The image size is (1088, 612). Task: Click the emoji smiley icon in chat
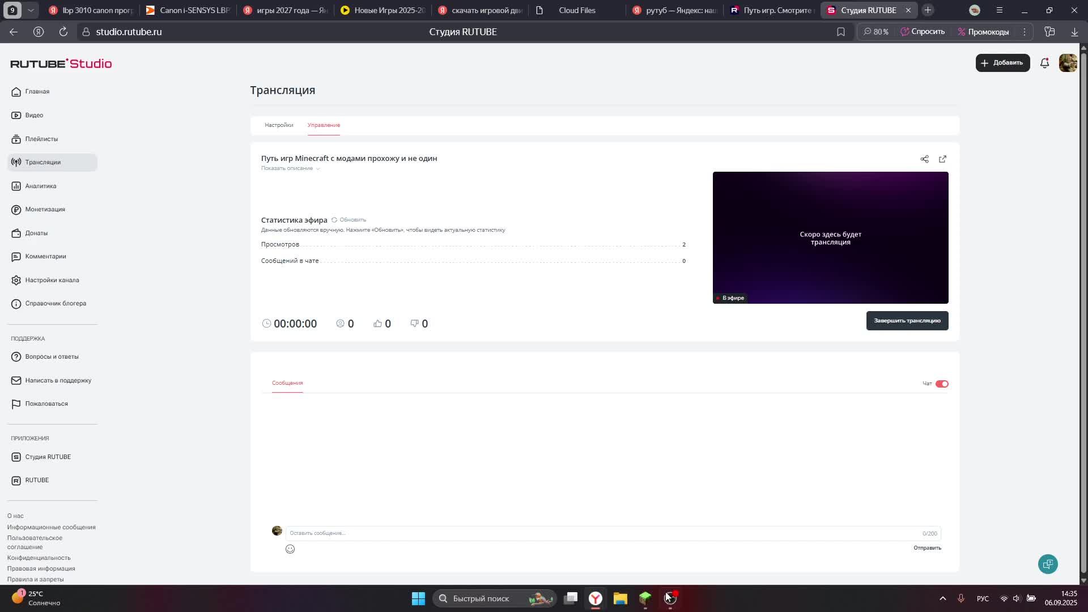[290, 549]
